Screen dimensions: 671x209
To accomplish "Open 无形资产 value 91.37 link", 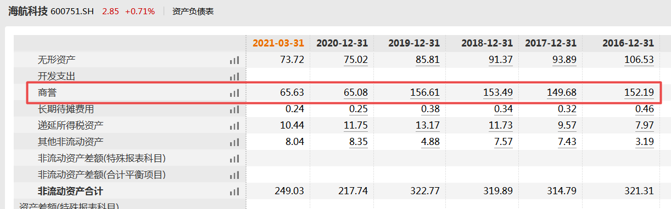I will tap(501, 60).
